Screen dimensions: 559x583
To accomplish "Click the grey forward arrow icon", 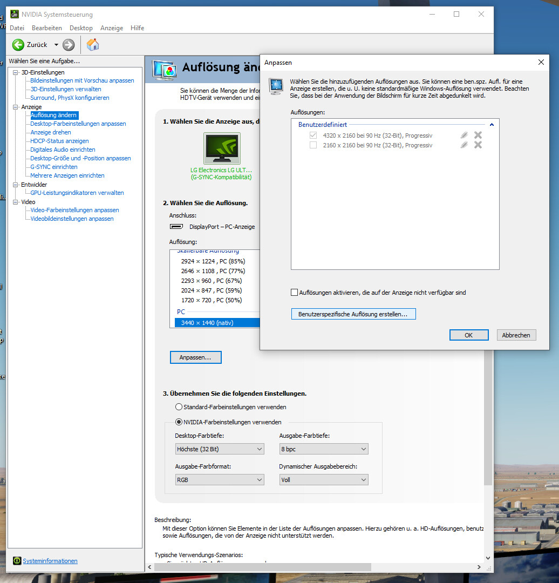I will (x=69, y=45).
